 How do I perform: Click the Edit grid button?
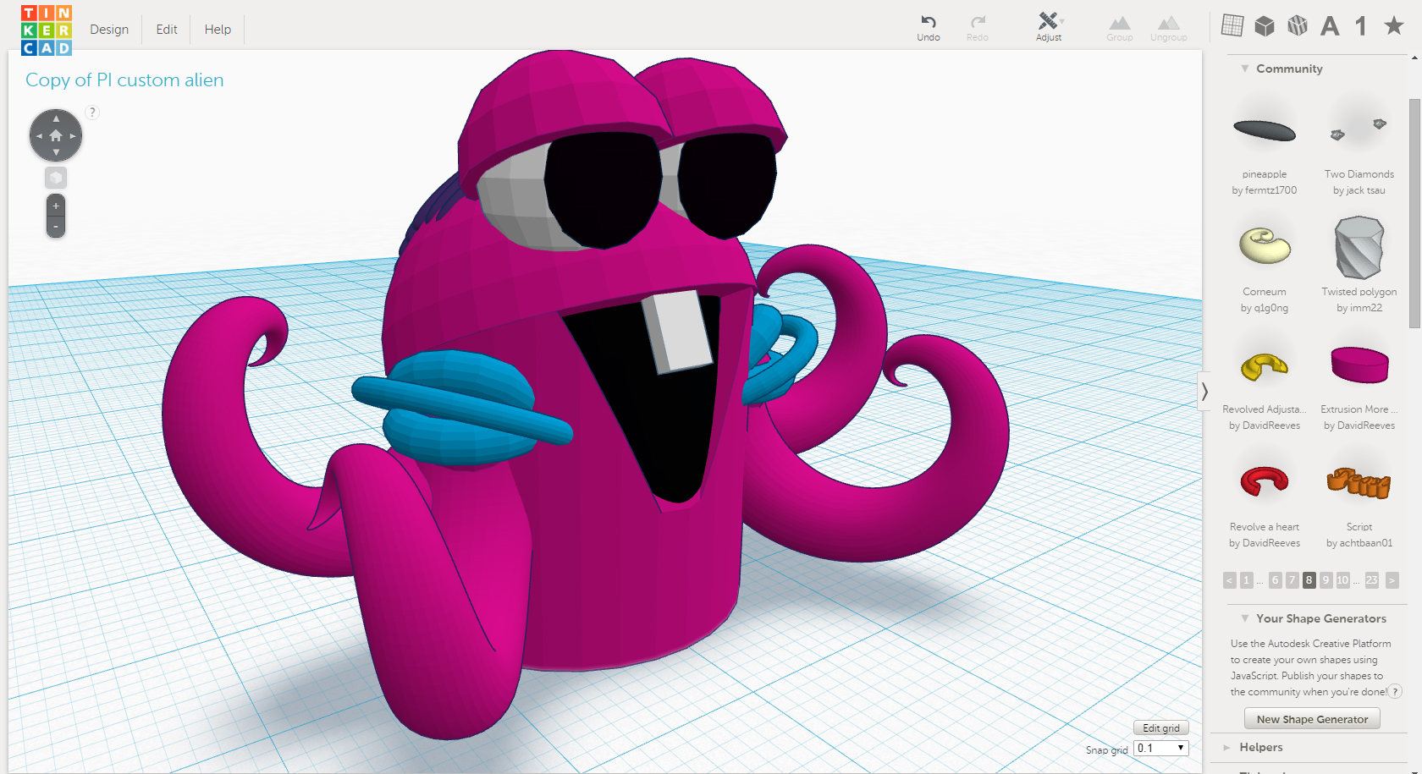coord(1161,727)
